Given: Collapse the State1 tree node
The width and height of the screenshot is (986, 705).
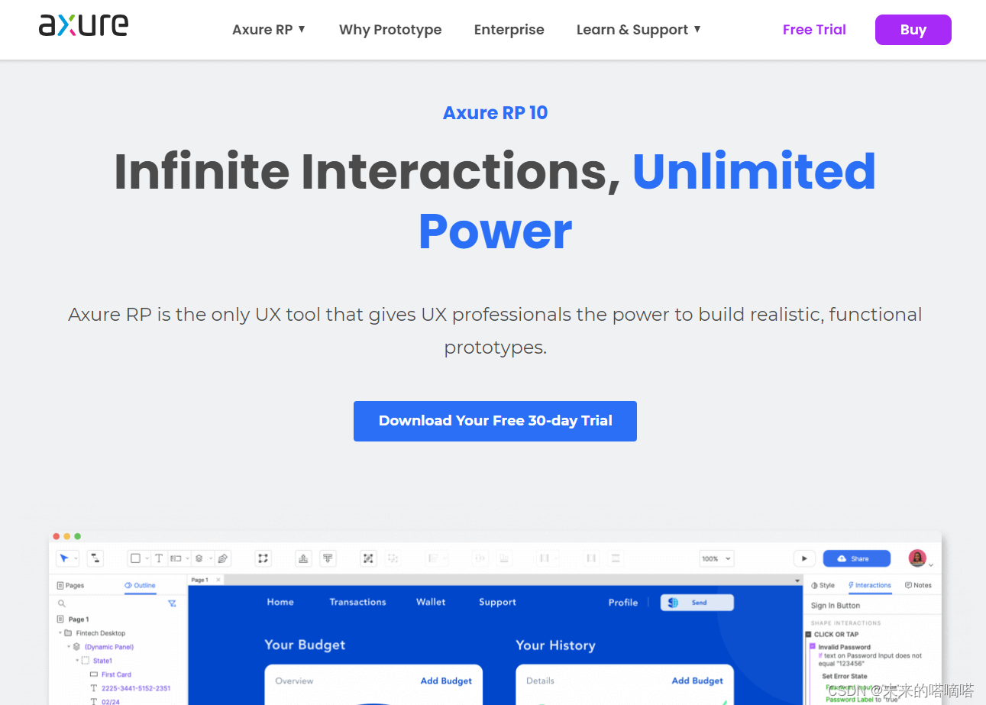Looking at the screenshot, I should click(77, 661).
